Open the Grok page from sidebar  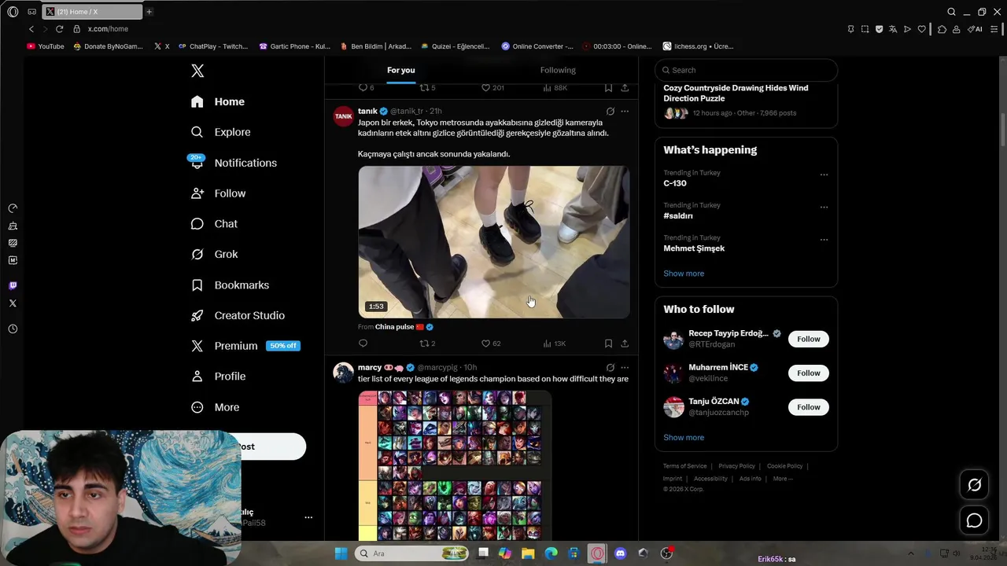(x=214, y=254)
